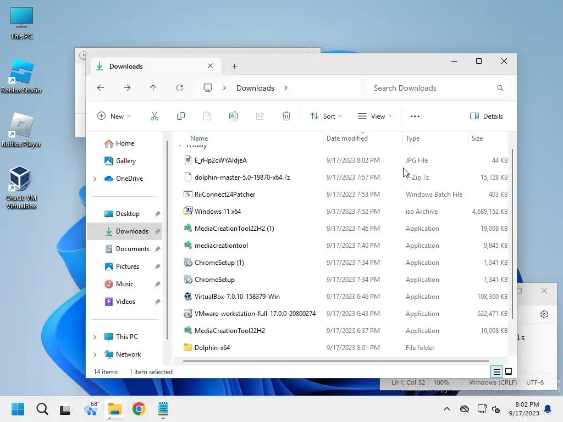563x422 pixels.
Task: Click the weather widget showing 68°
Action: tap(91, 409)
